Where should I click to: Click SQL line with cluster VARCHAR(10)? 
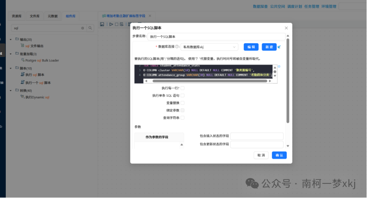pyautogui.click(x=199, y=70)
